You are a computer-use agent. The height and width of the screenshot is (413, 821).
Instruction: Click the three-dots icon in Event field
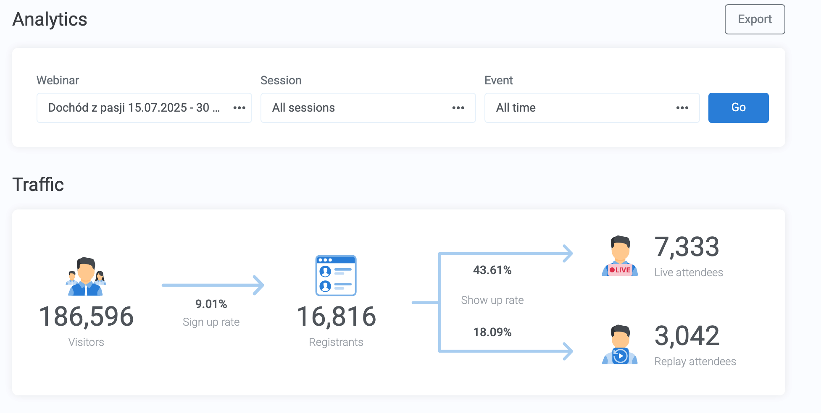coord(682,108)
